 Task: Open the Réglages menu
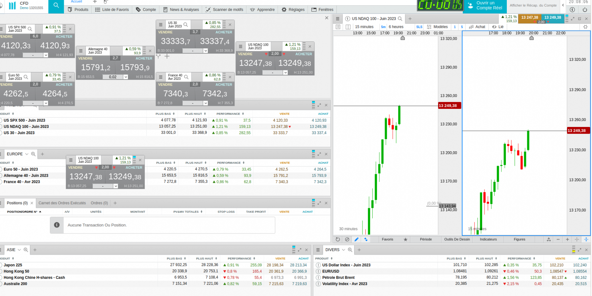[293, 10]
